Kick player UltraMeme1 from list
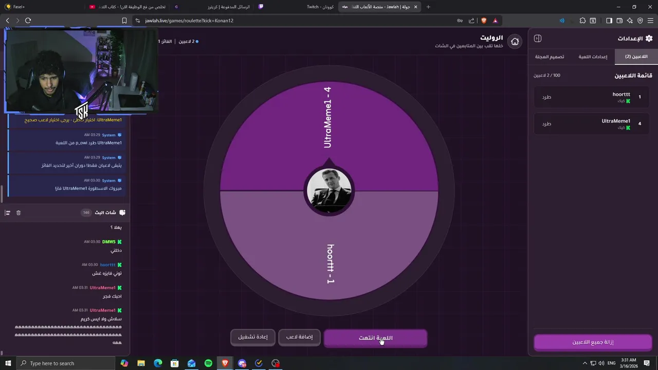 point(546,124)
